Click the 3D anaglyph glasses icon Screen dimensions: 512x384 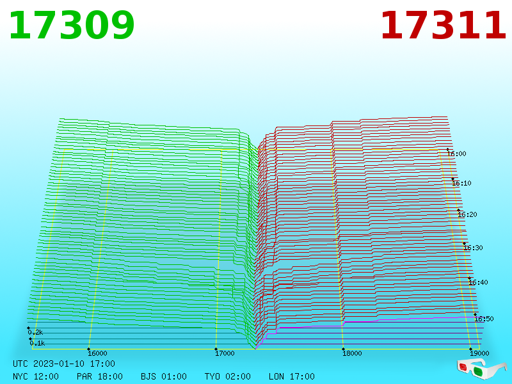pyautogui.click(x=482, y=368)
